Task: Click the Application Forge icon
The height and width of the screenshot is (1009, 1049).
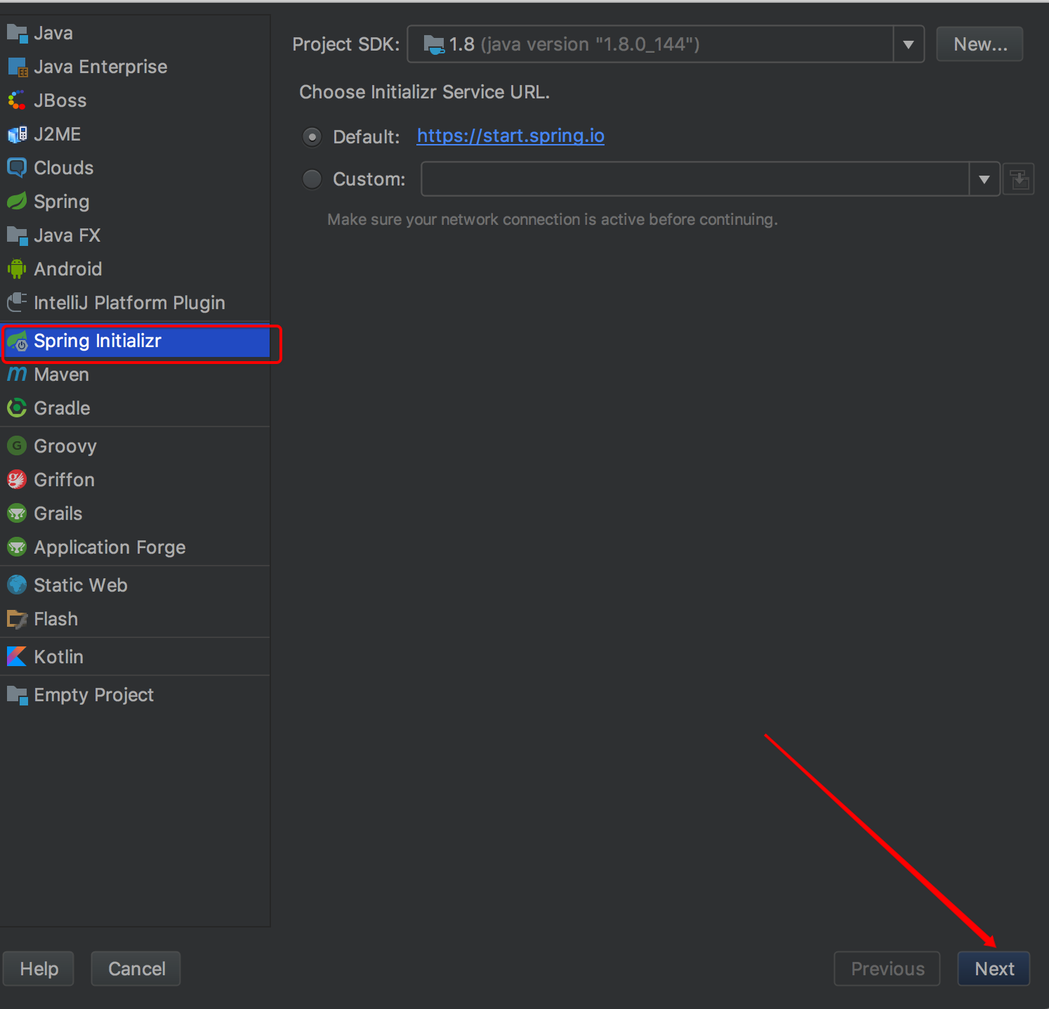Action: [17, 547]
